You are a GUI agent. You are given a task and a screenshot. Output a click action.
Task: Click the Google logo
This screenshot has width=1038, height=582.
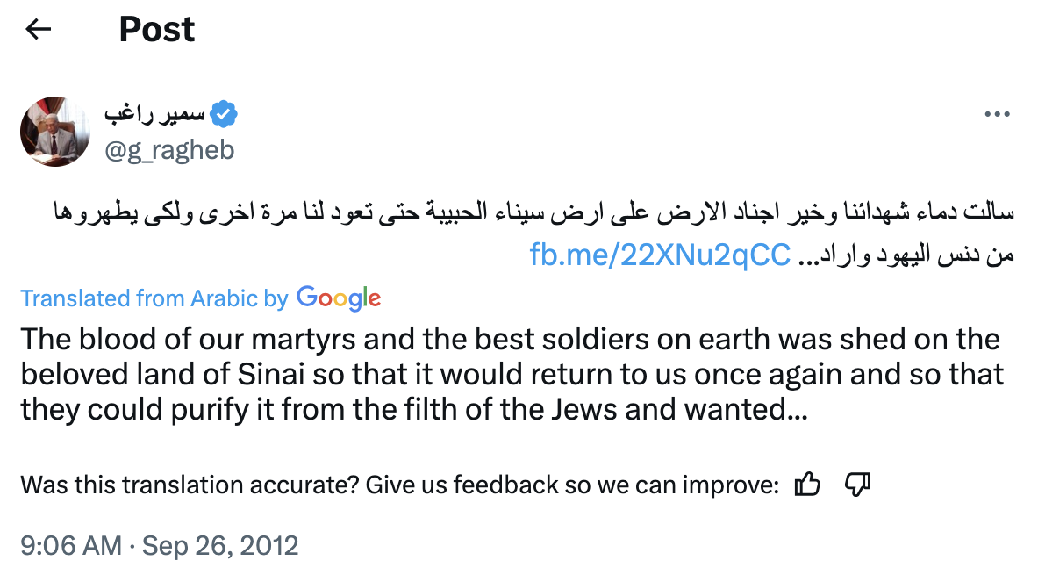tap(339, 298)
